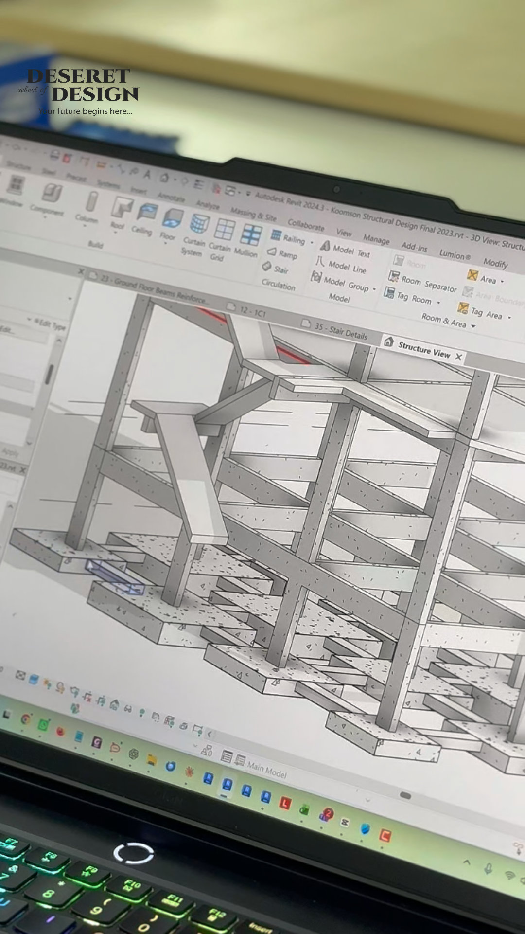Click the Design Options icon on status bar
525x934 pixels.
click(x=227, y=756)
